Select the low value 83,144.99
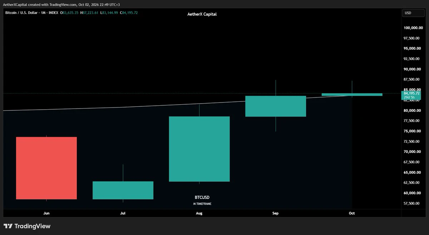Image resolution: width=429 pixels, height=235 pixels. point(111,13)
